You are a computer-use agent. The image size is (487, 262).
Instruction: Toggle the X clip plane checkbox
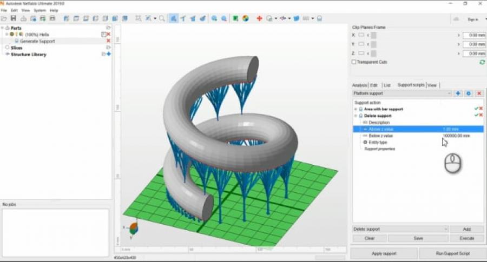click(361, 35)
